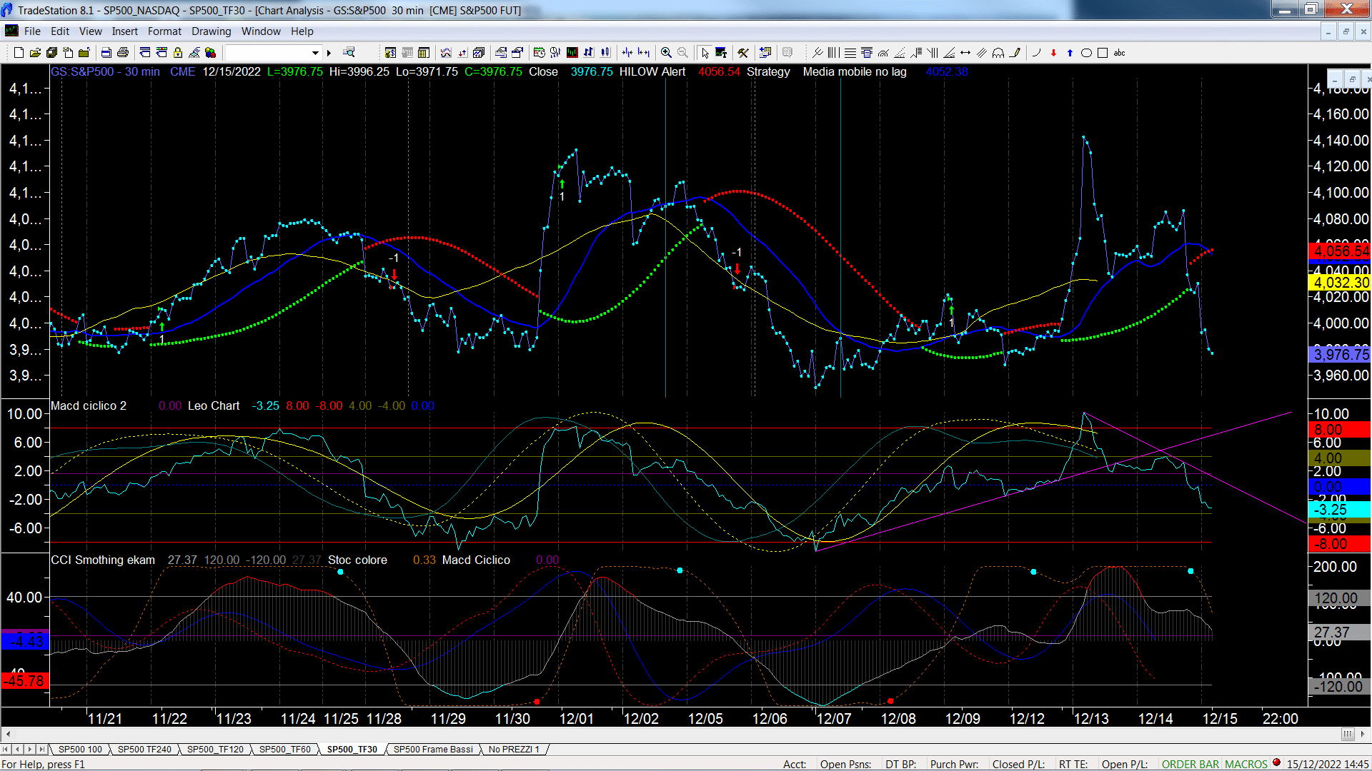Toggle ORDER BAR in status bar

point(1190,764)
